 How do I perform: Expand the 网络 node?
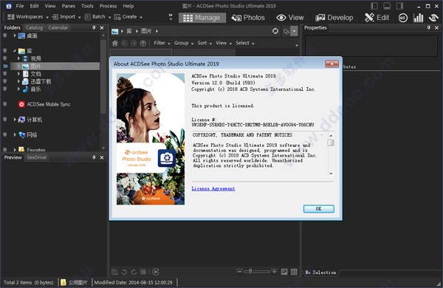tap(15, 135)
